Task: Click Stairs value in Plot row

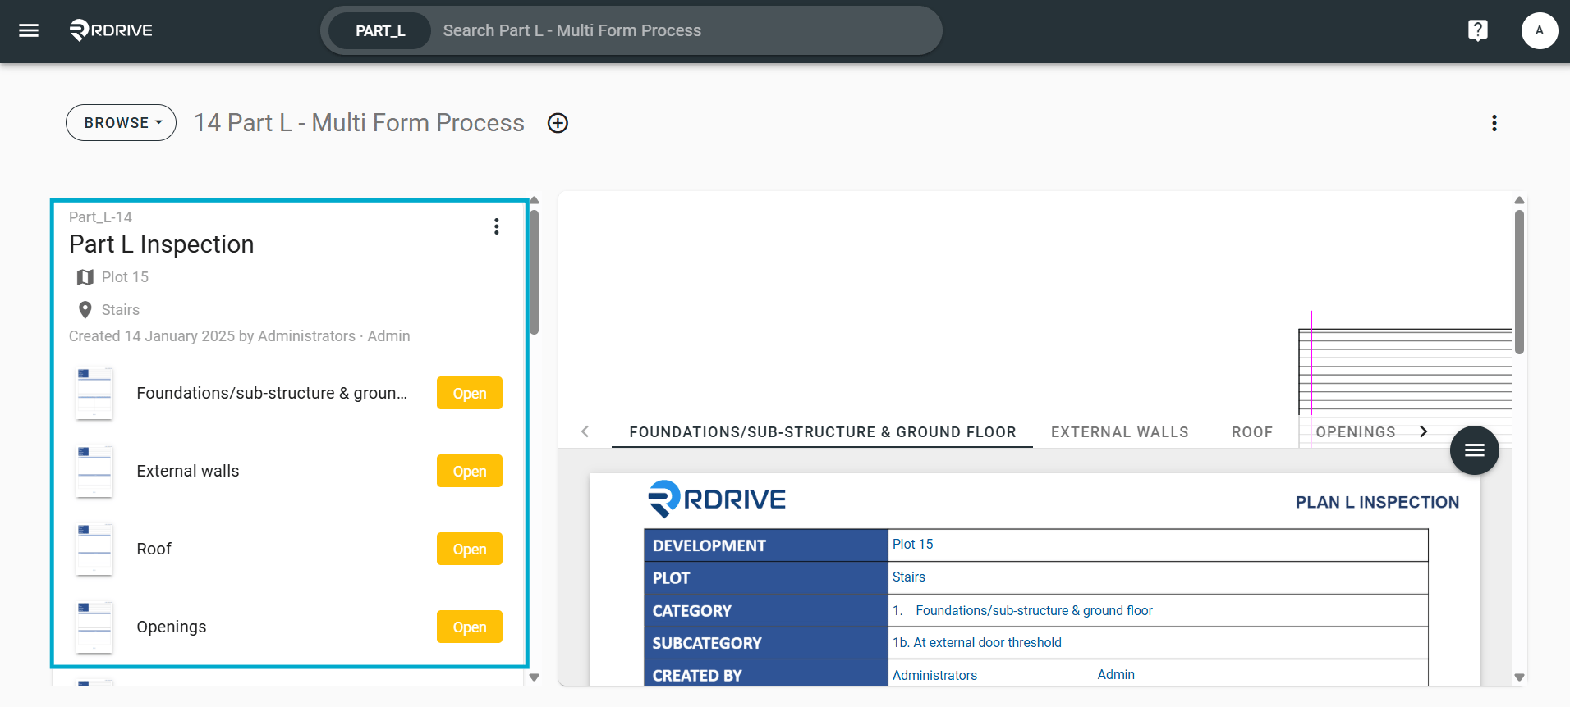Action: 908,577
